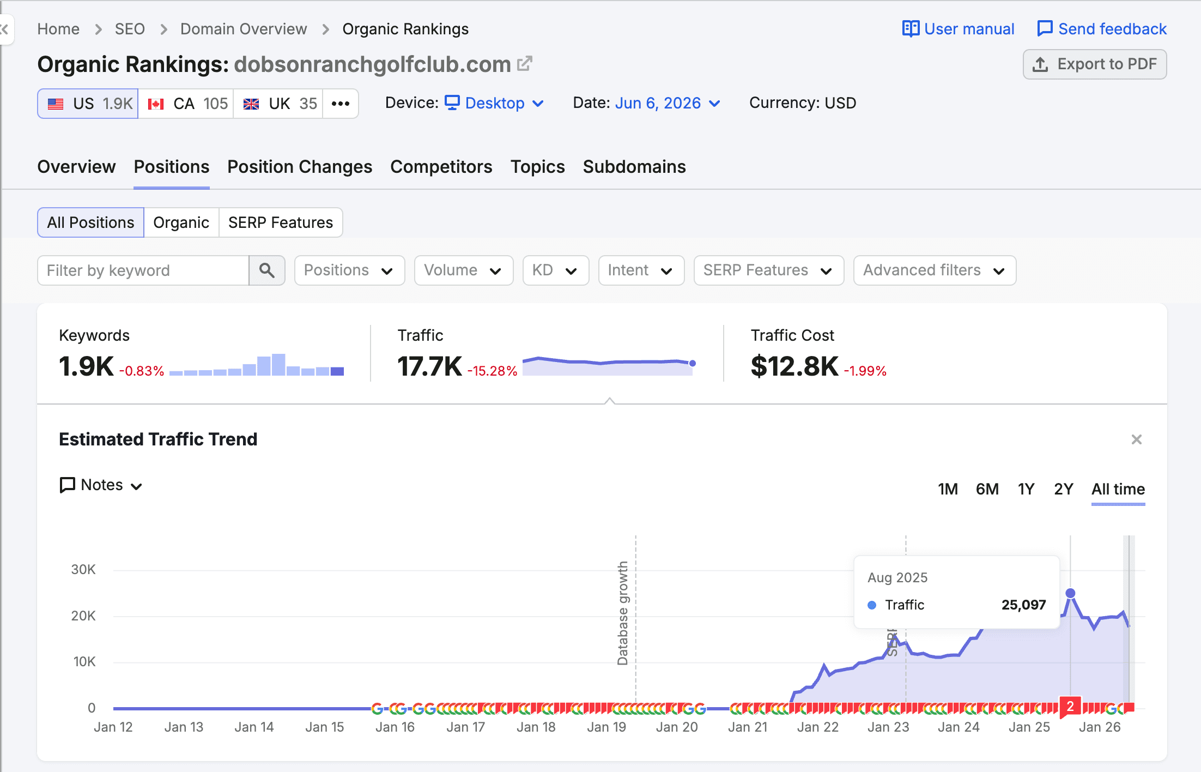Click Export to PDF button
Image resolution: width=1201 pixels, height=772 pixels.
pos(1095,64)
